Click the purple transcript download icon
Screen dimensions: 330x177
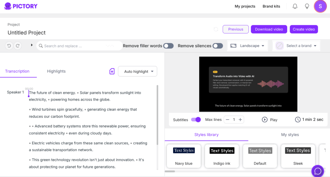tap(112, 71)
